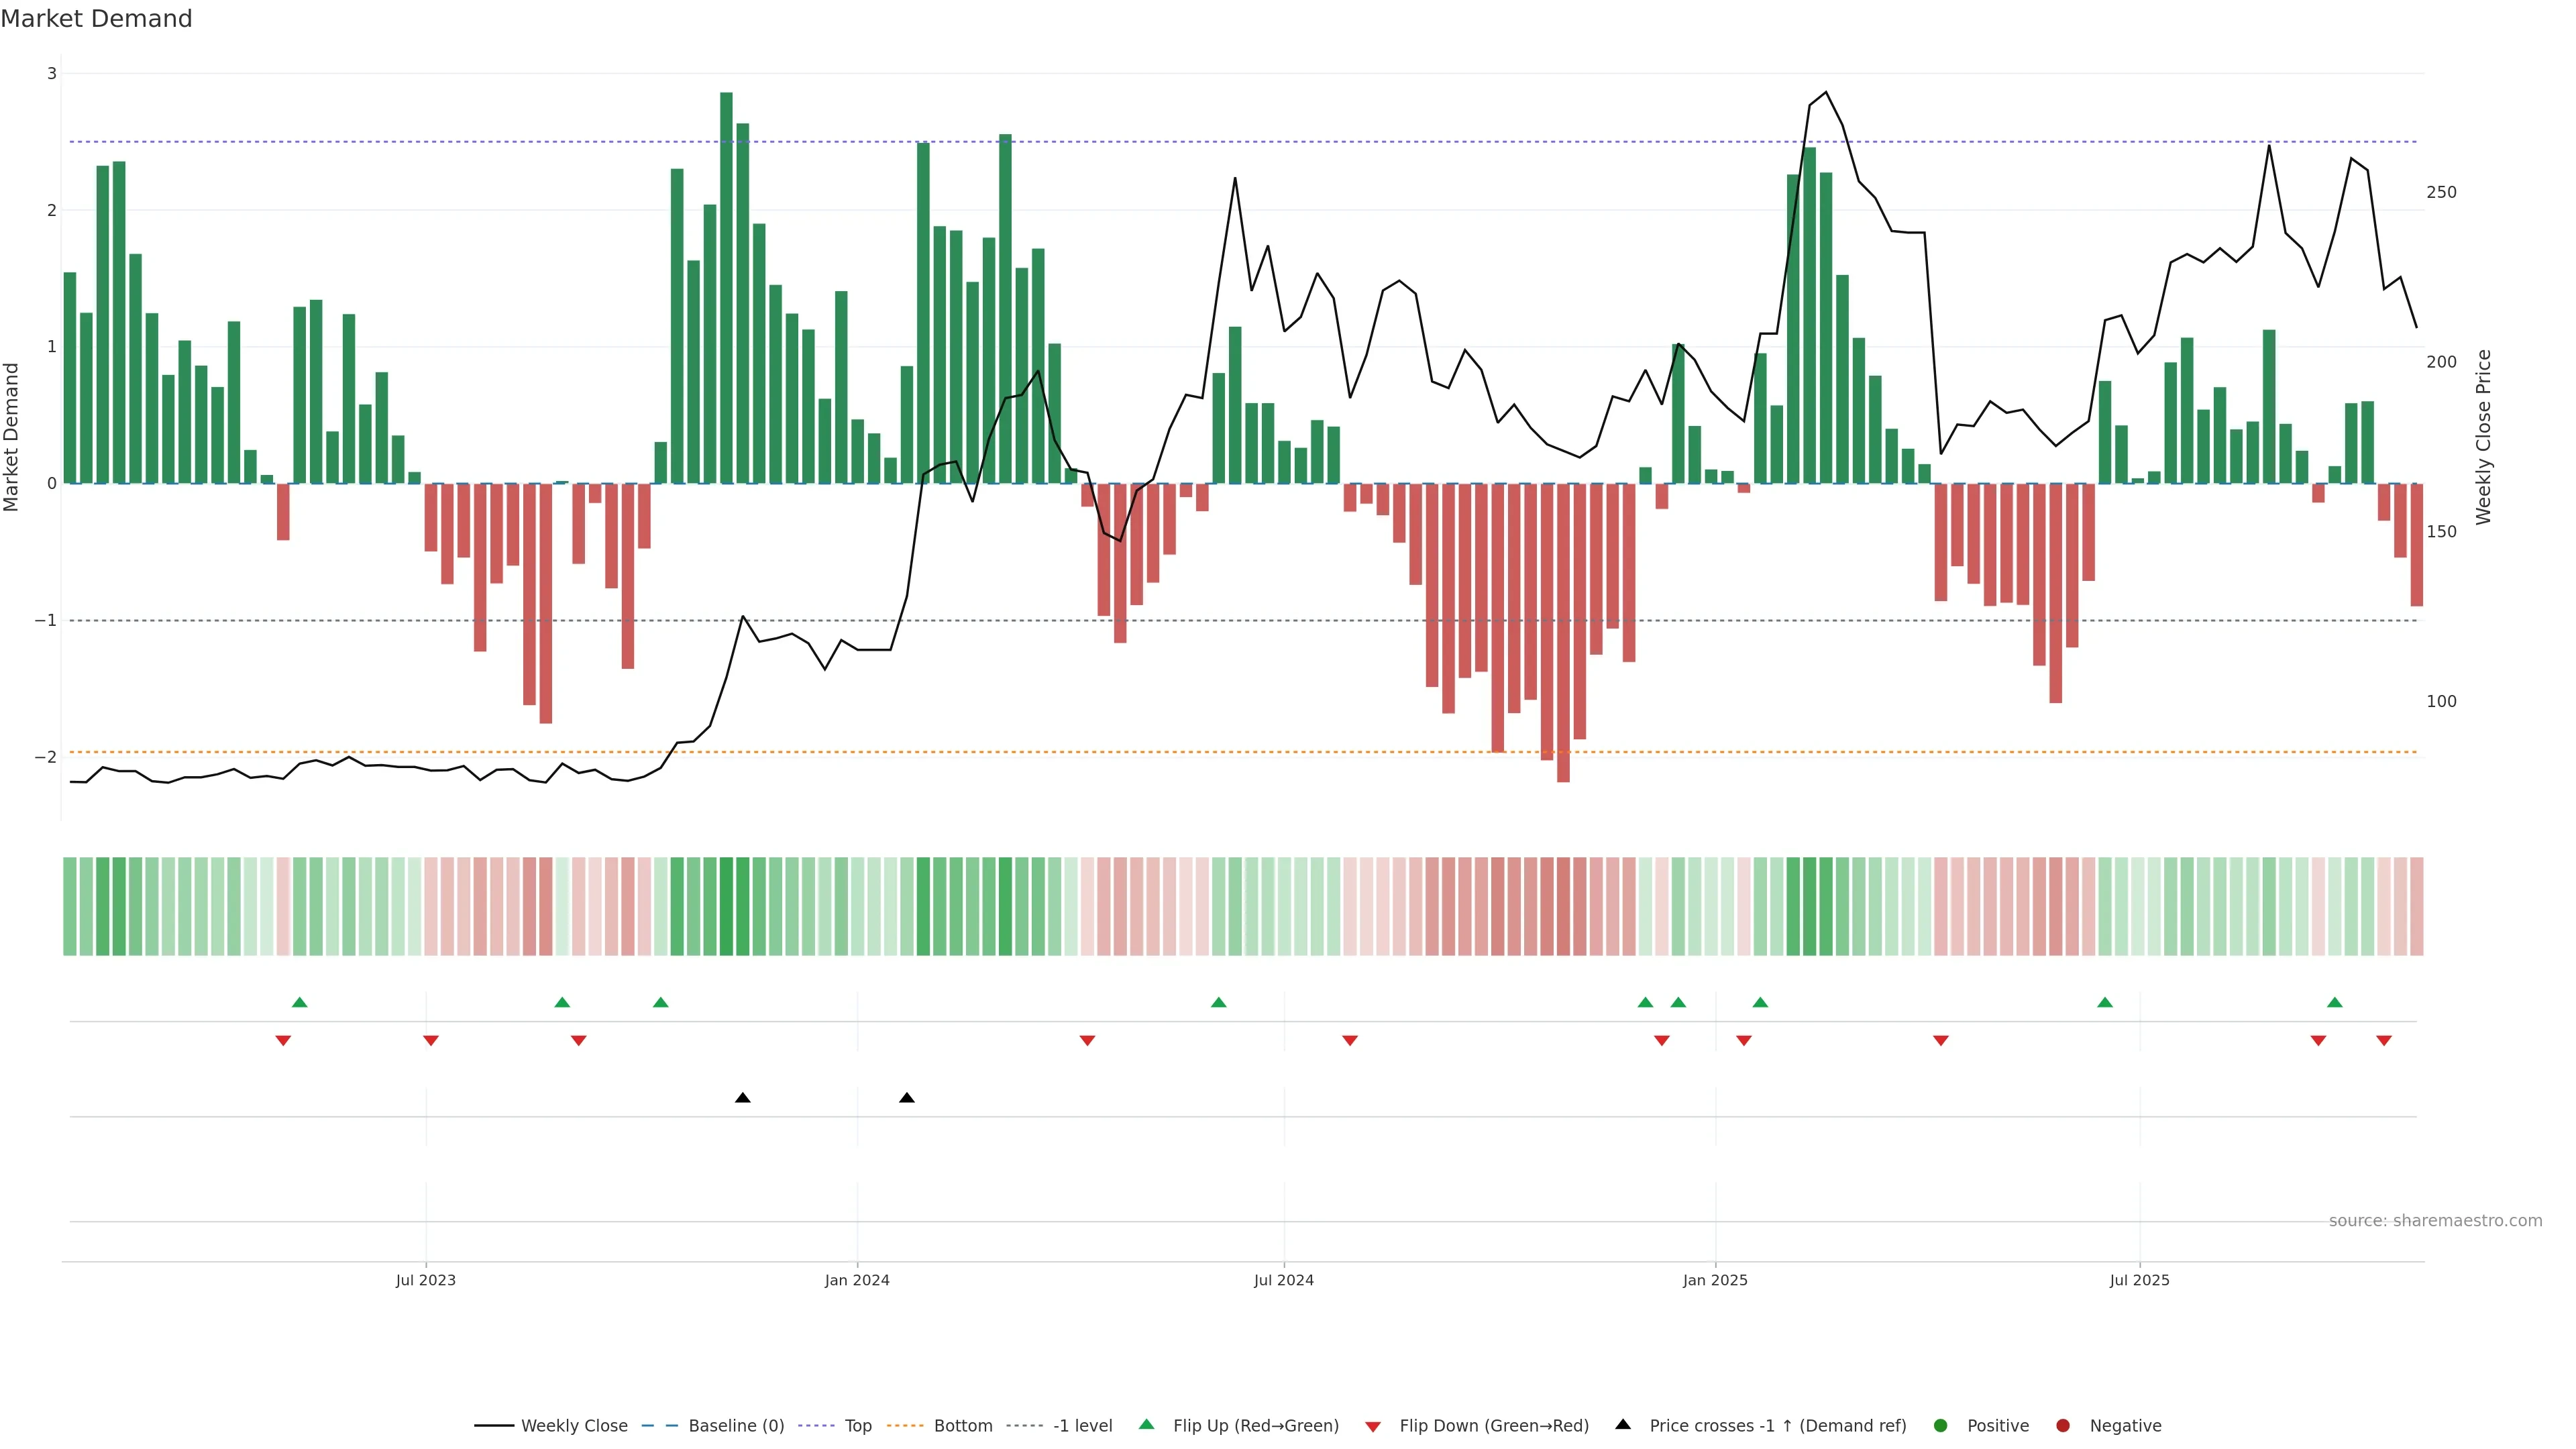Hide the Top dotted line via legend

(x=857, y=1425)
